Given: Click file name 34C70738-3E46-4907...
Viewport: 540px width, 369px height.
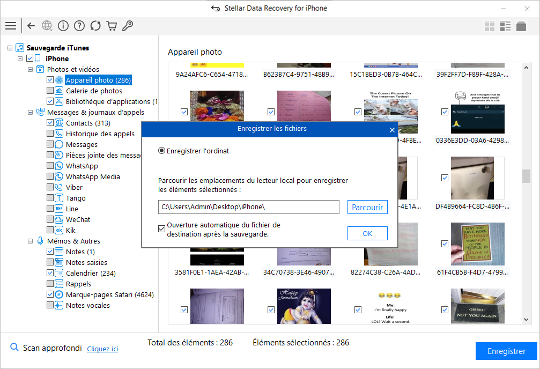Looking at the screenshot, I should pos(299,272).
